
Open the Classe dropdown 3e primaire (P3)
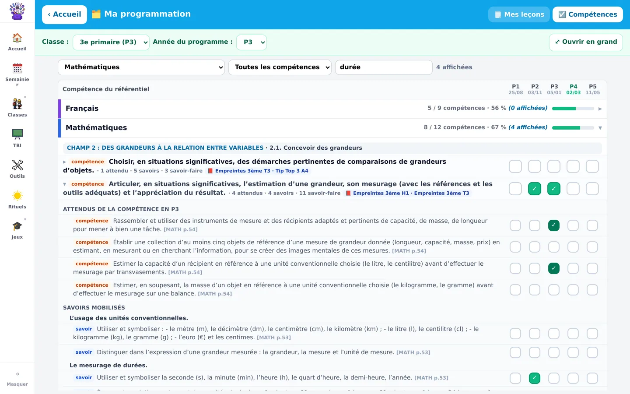(111, 42)
